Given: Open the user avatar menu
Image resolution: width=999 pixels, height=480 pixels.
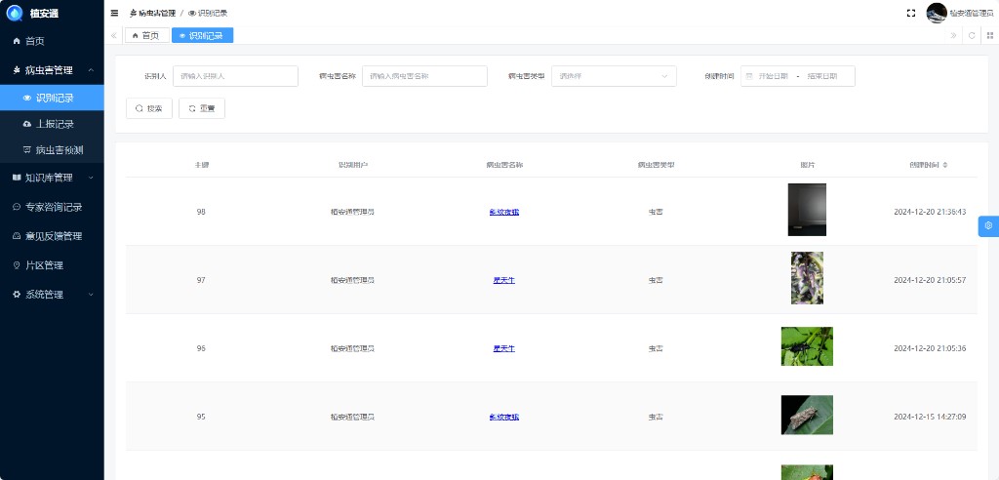Looking at the screenshot, I should coord(937,13).
